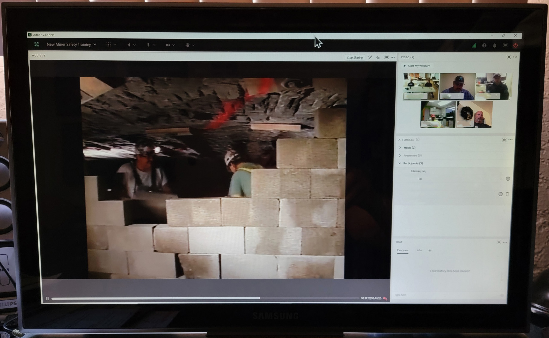This screenshot has height=338, width=549.
Task: Click the red end meeting power icon
Action: click(x=515, y=45)
